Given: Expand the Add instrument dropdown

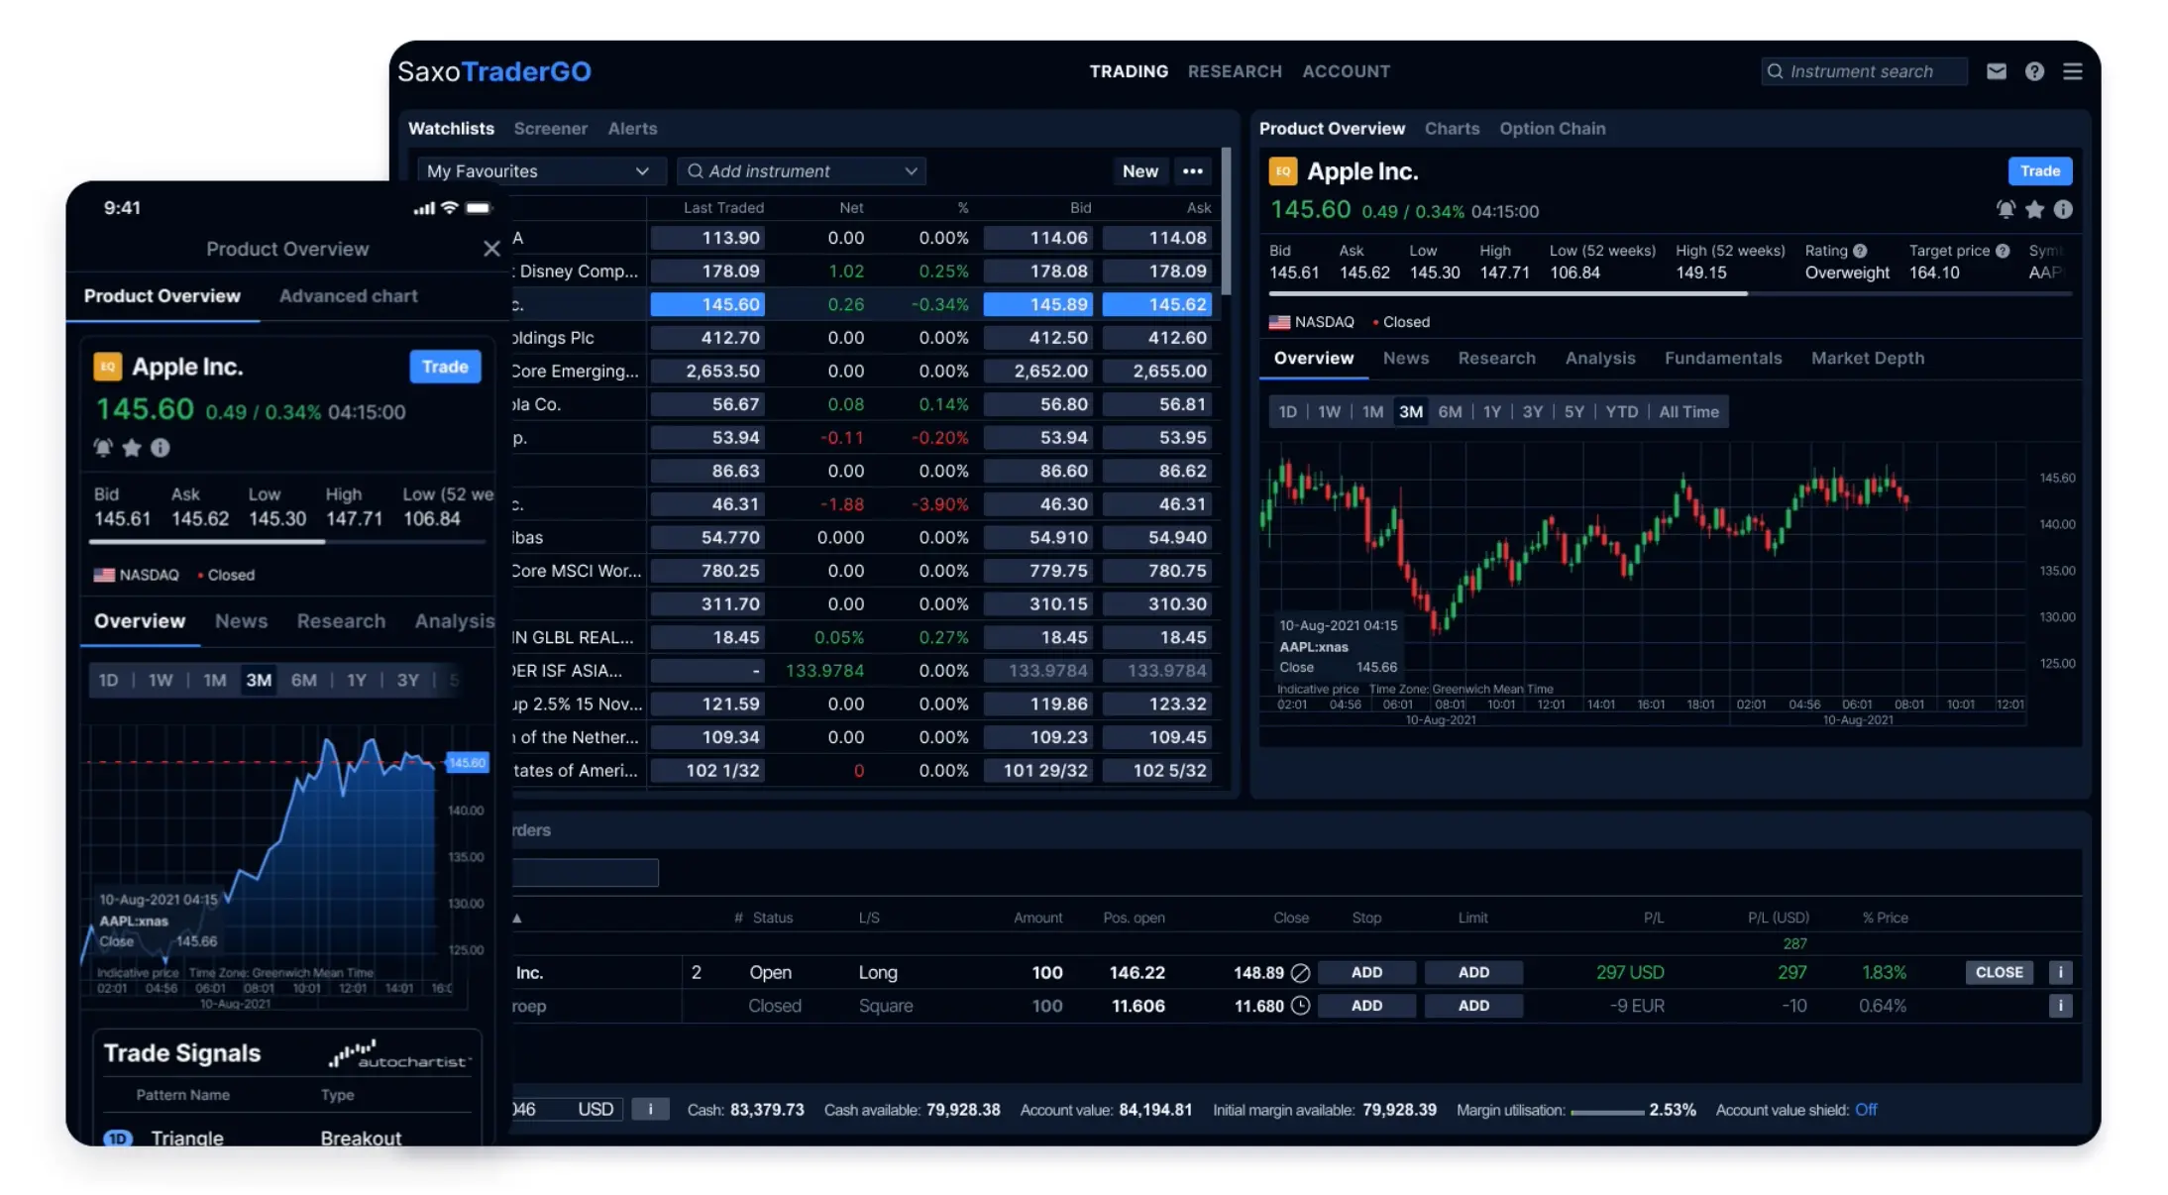Looking at the screenshot, I should point(910,170).
